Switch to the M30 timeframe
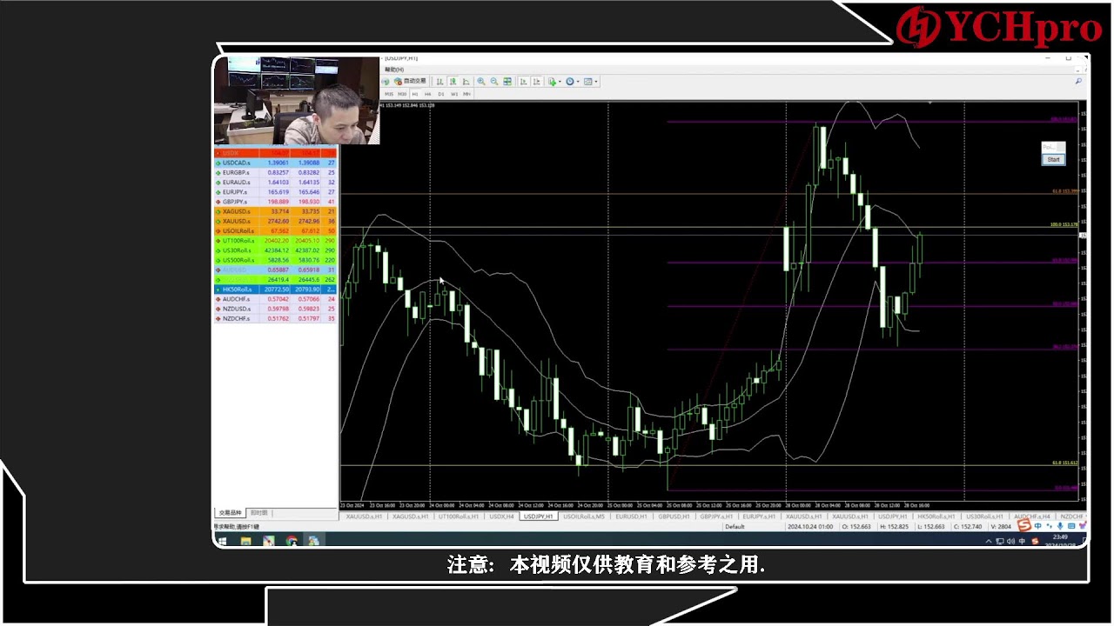 pos(402,94)
